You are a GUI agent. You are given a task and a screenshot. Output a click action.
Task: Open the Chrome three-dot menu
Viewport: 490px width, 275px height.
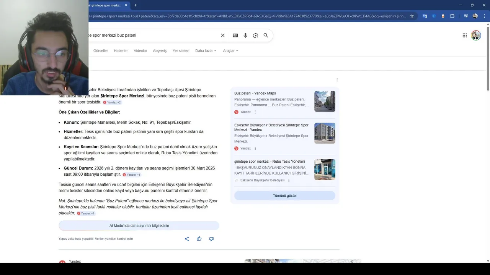(x=484, y=16)
